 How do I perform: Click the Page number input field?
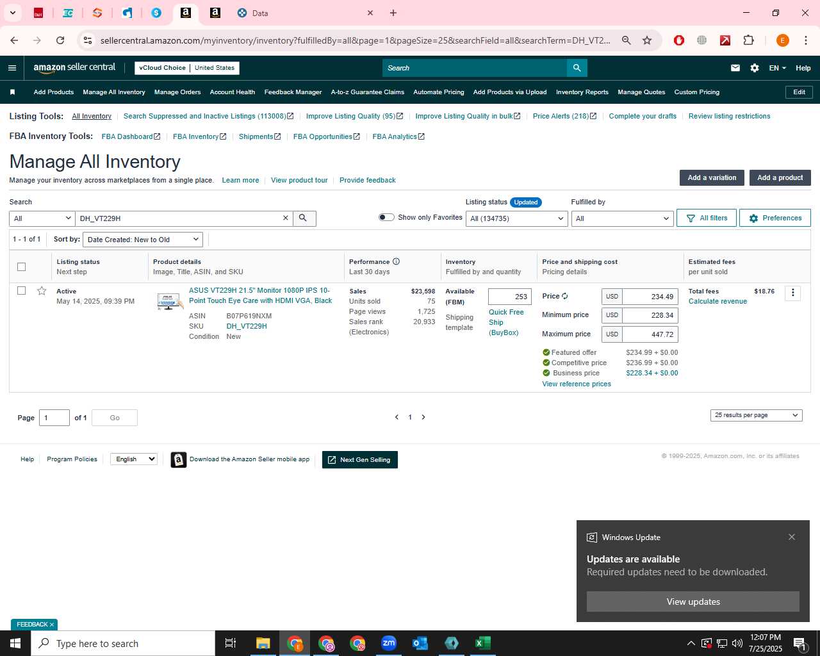54,418
